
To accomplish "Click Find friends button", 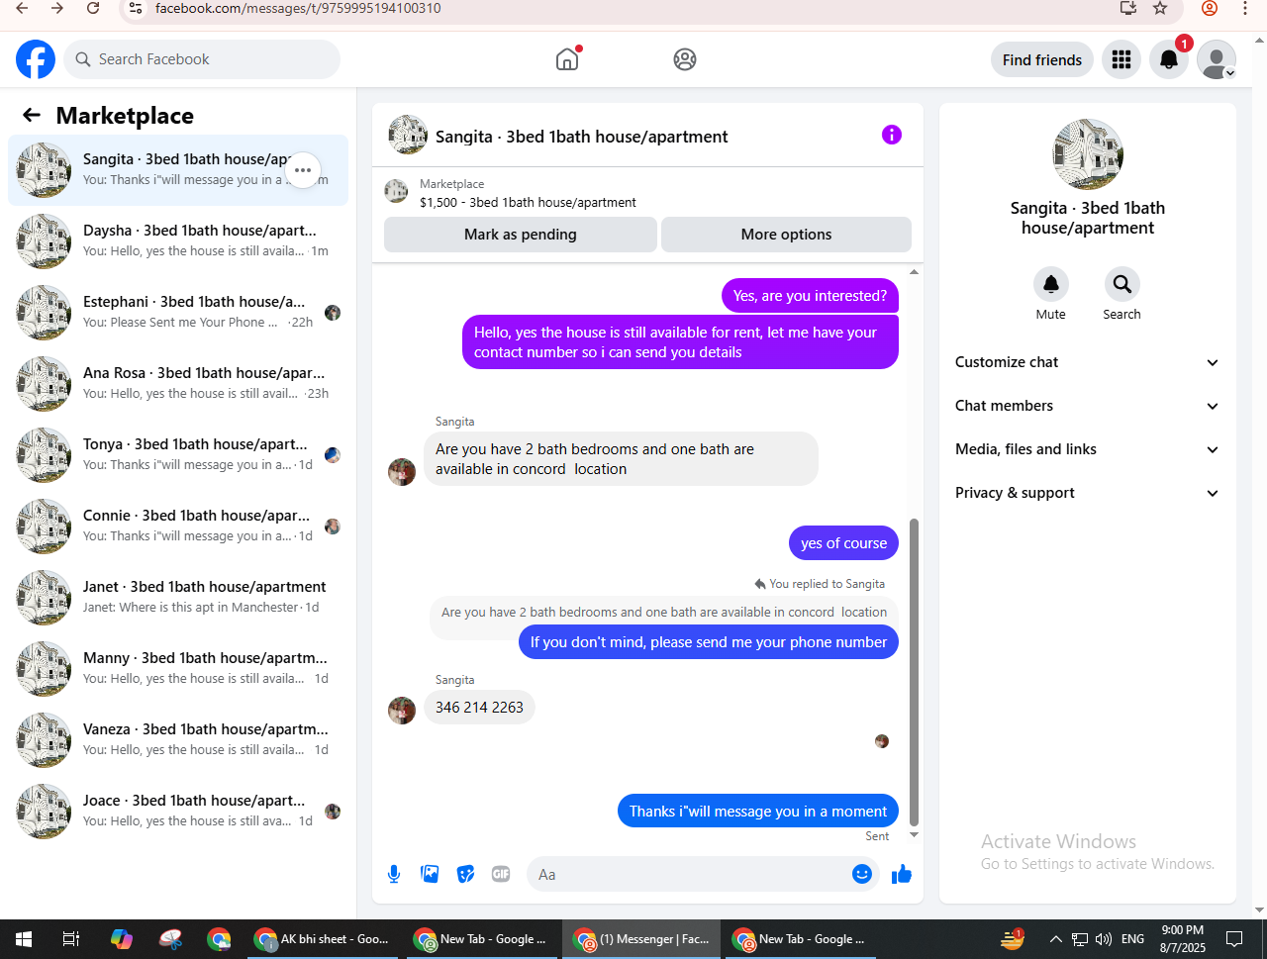I will tap(1042, 59).
